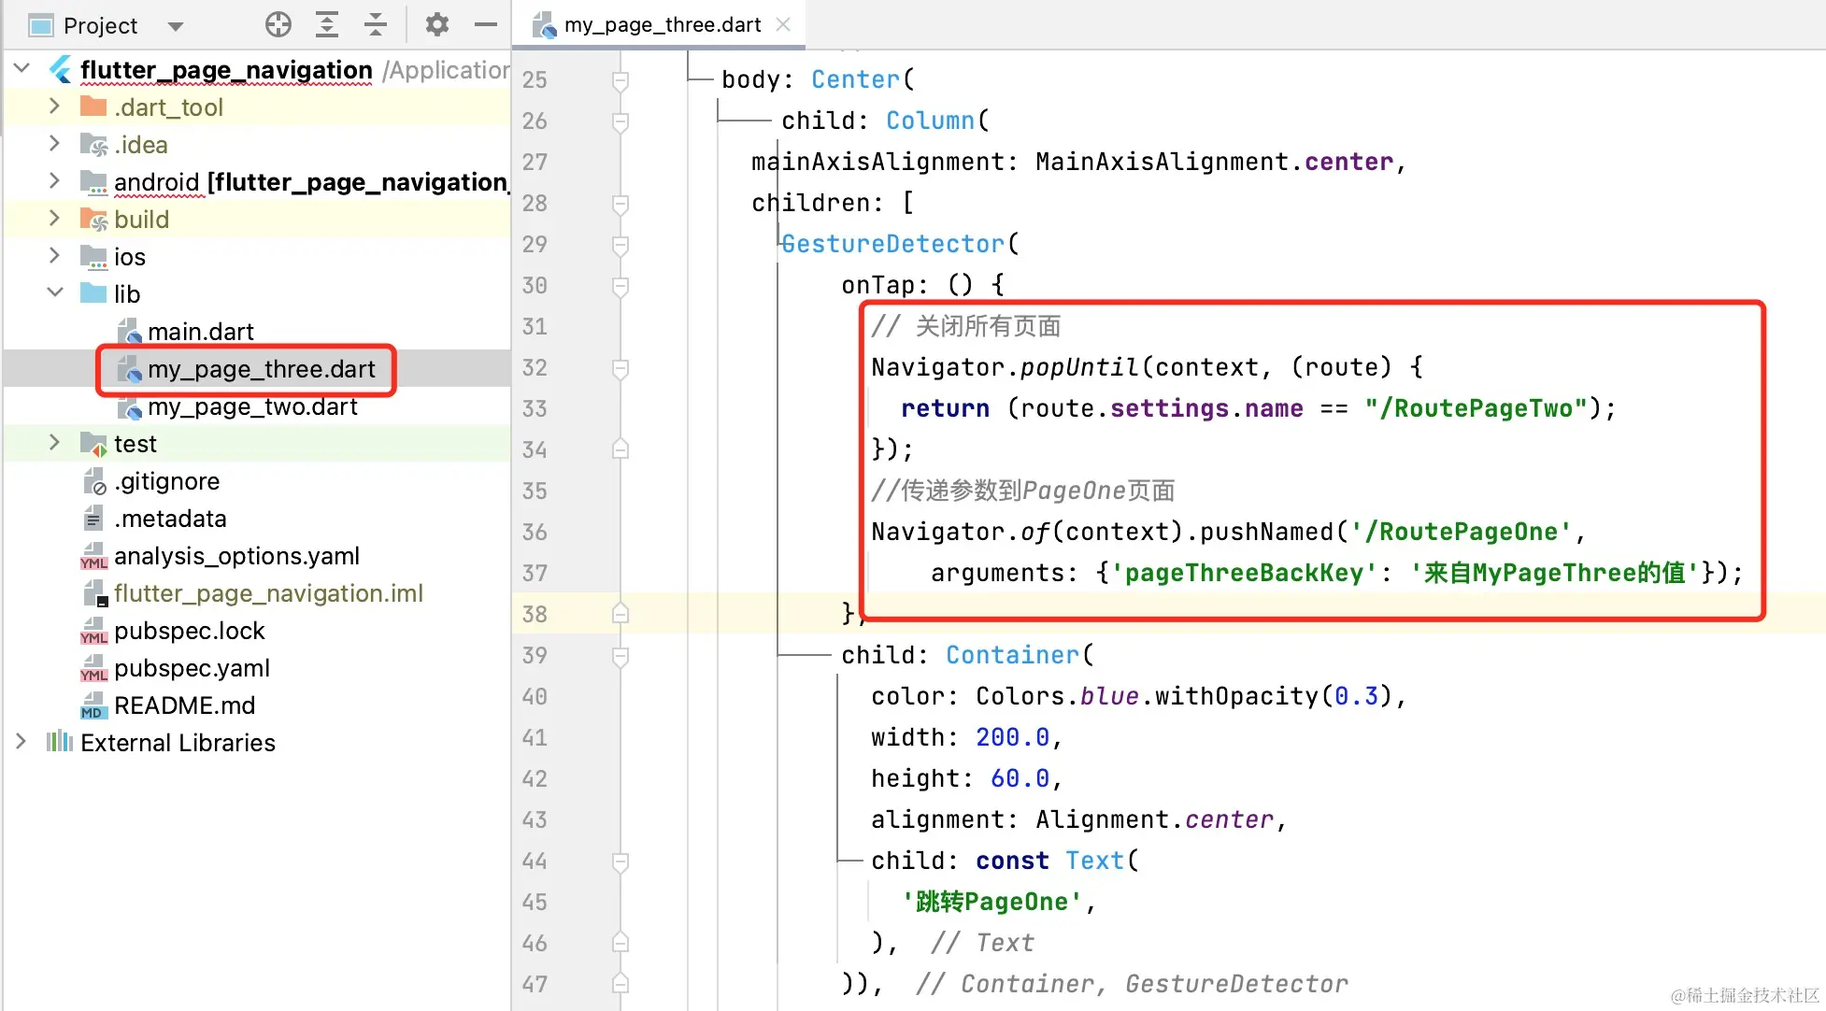Expand External Libraries node

21,742
